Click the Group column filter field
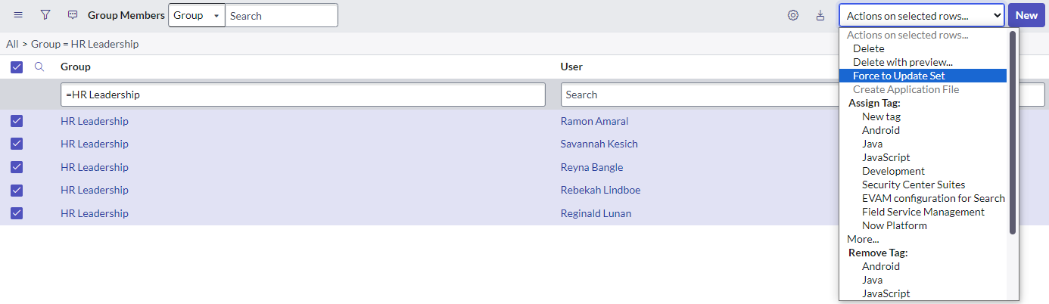The width and height of the screenshot is (1049, 304). click(x=303, y=95)
